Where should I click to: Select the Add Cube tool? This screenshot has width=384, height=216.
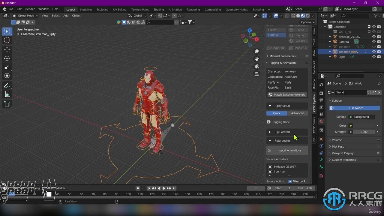click(7, 104)
